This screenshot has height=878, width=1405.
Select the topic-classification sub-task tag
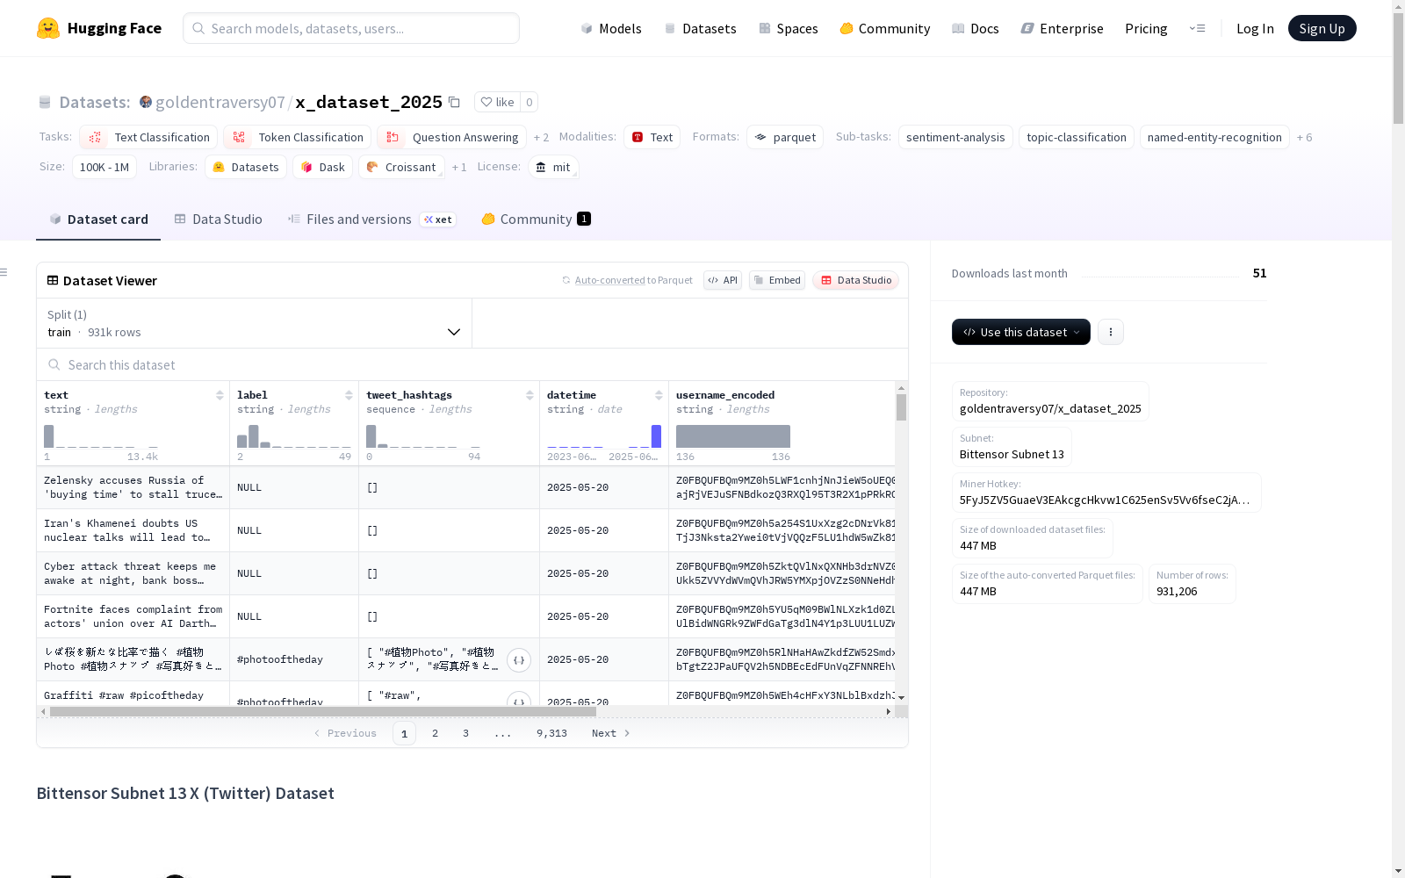(x=1077, y=137)
